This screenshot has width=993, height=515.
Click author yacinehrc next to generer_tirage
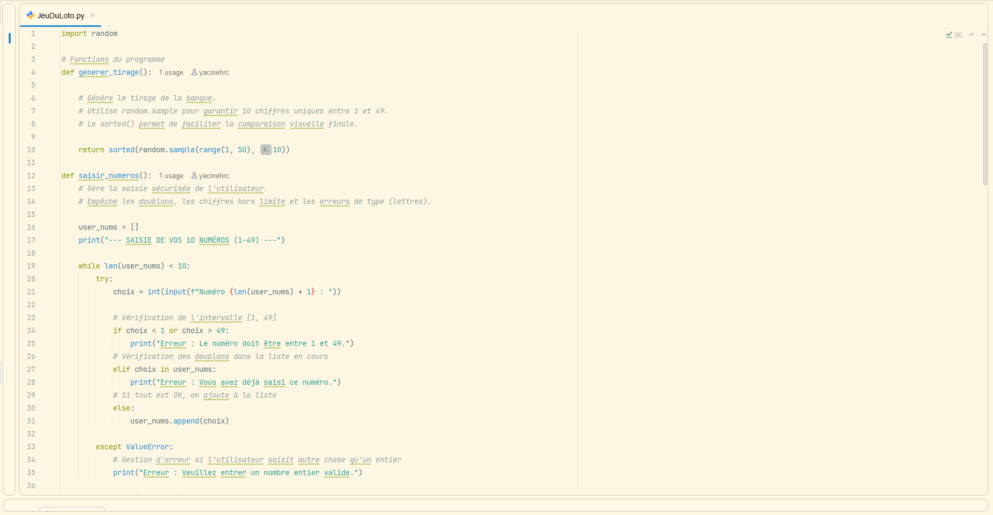click(x=210, y=73)
